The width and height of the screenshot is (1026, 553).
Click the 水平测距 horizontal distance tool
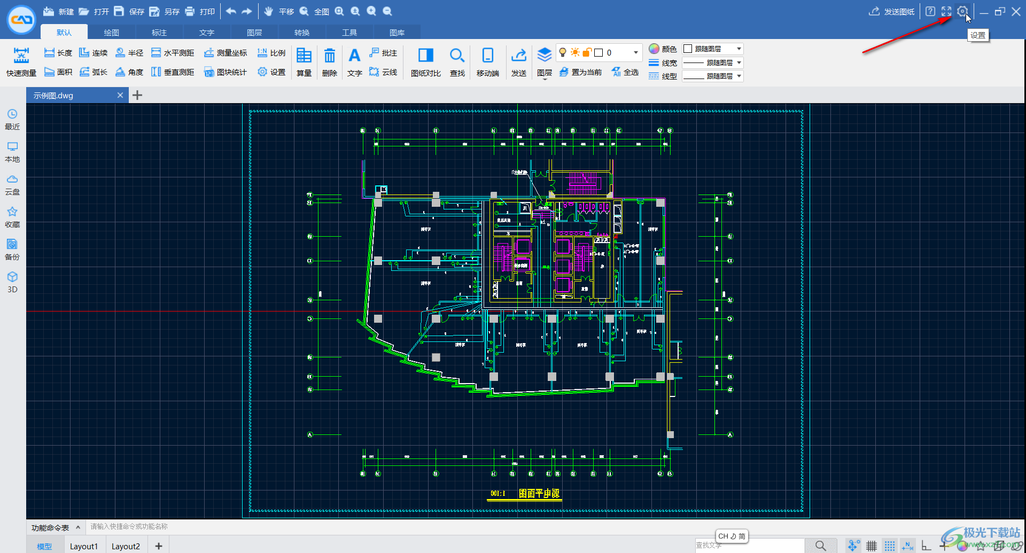click(x=173, y=52)
